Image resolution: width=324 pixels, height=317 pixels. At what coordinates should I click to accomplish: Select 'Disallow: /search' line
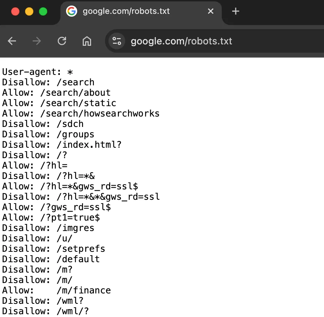point(48,82)
